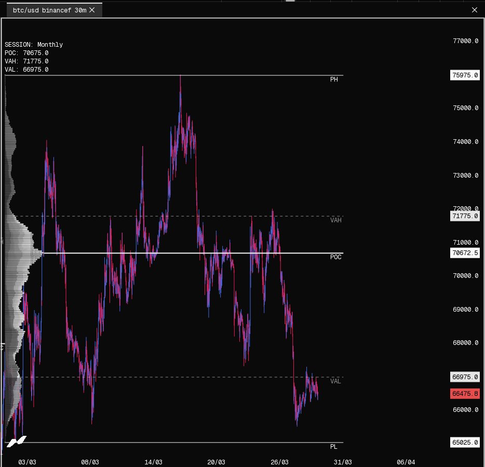Image resolution: width=485 pixels, height=467 pixels.
Task: Click the 20/03 date label
Action: [x=216, y=462]
